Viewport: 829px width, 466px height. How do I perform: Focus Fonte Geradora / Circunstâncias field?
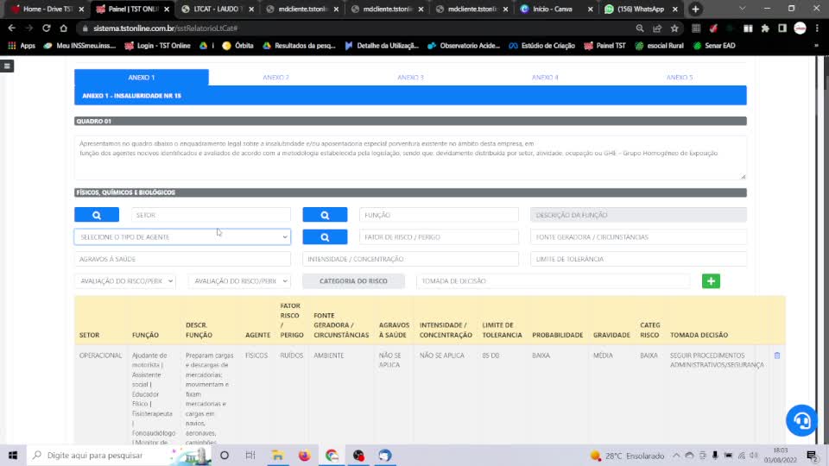pyautogui.click(x=638, y=237)
